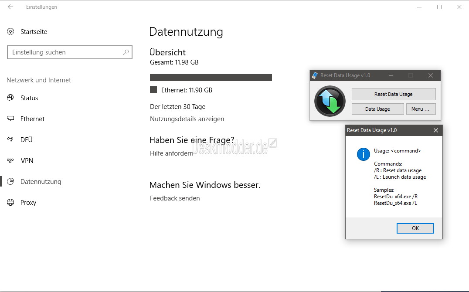Open the Datennutzung settings page
The width and height of the screenshot is (469, 292).
coord(41,182)
